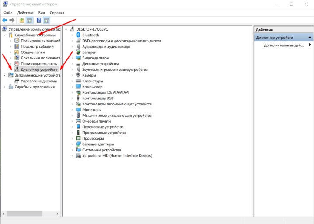The width and height of the screenshot is (314, 224).
Task: Select Программные устройства category
Action: click(104, 133)
